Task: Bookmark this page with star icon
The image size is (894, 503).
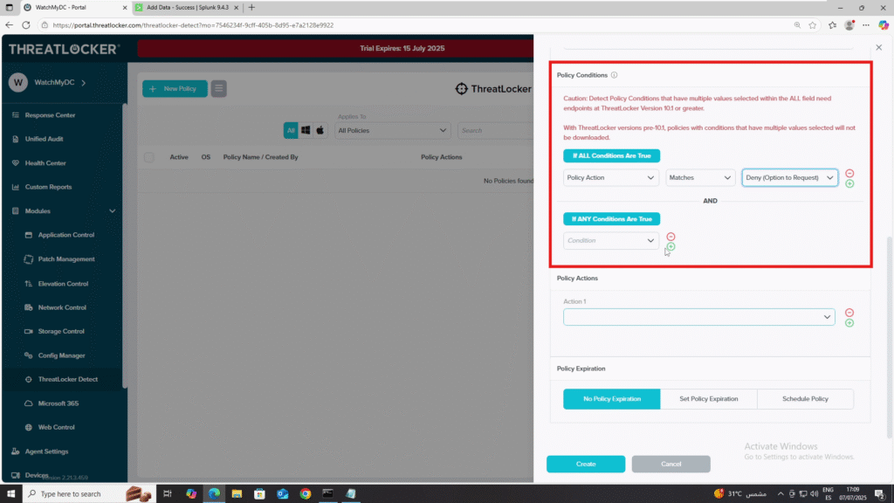Action: (813, 25)
